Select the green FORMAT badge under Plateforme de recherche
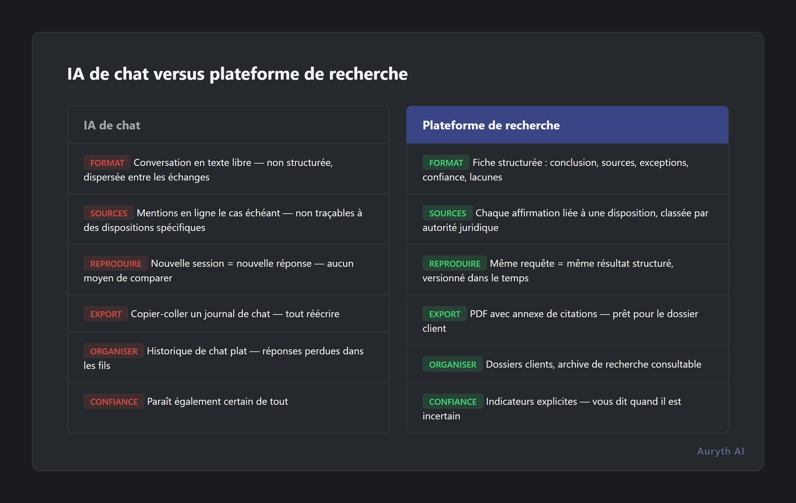The height and width of the screenshot is (503, 796). pos(446,163)
